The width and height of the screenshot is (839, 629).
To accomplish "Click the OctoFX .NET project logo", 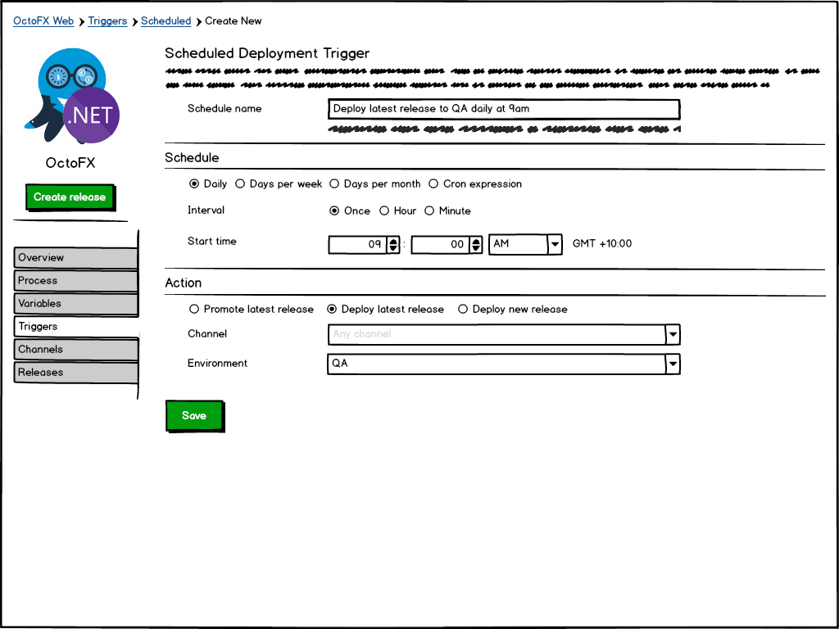I will point(72,96).
